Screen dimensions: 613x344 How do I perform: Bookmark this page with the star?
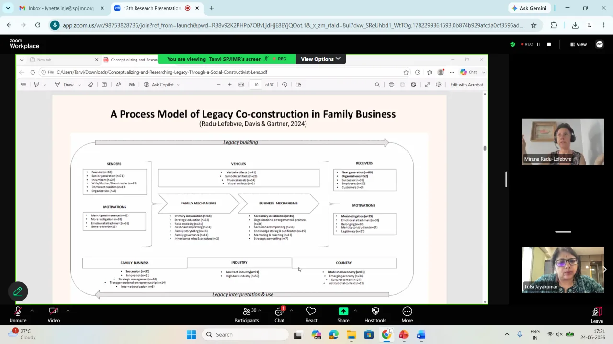[x=534, y=25]
